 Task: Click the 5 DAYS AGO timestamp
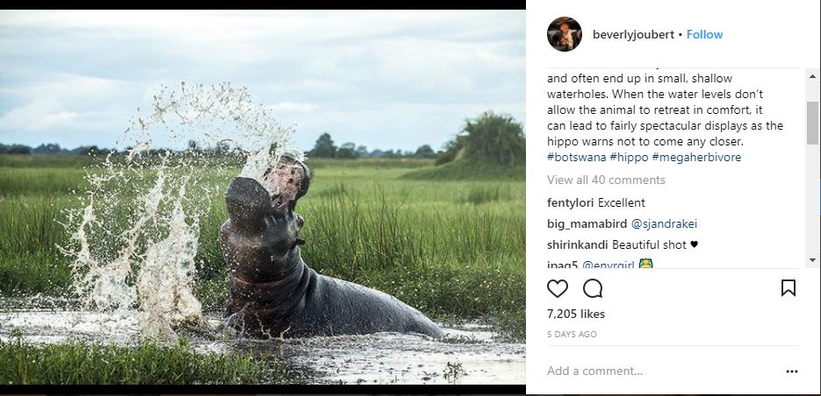[572, 335]
